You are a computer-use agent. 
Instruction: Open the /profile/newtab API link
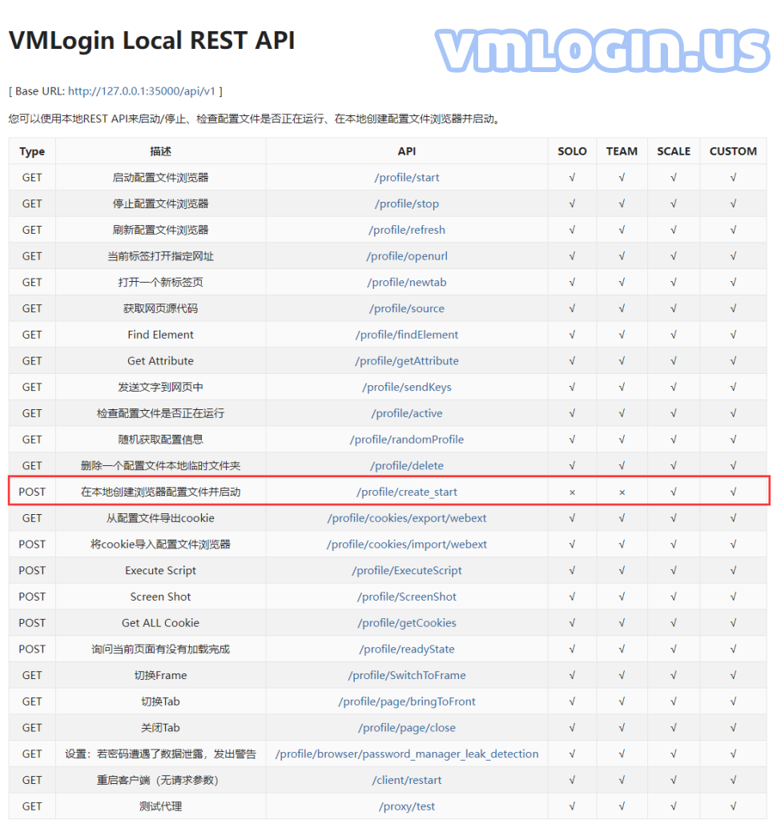coord(407,283)
